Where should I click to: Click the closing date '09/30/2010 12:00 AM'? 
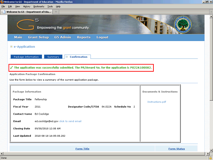pos(48,129)
